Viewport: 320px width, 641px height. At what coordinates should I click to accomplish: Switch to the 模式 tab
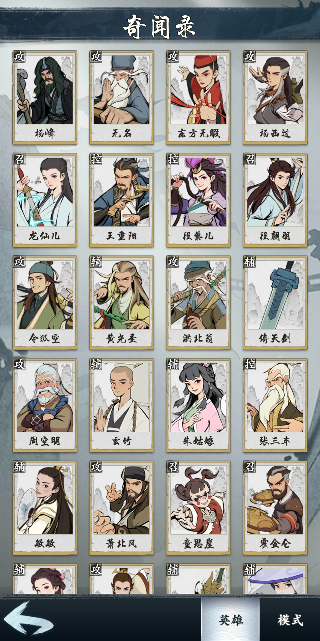tap(290, 619)
